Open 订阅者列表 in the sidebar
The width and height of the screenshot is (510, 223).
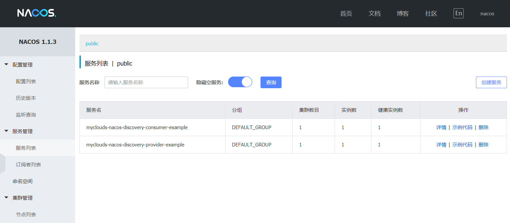point(28,164)
